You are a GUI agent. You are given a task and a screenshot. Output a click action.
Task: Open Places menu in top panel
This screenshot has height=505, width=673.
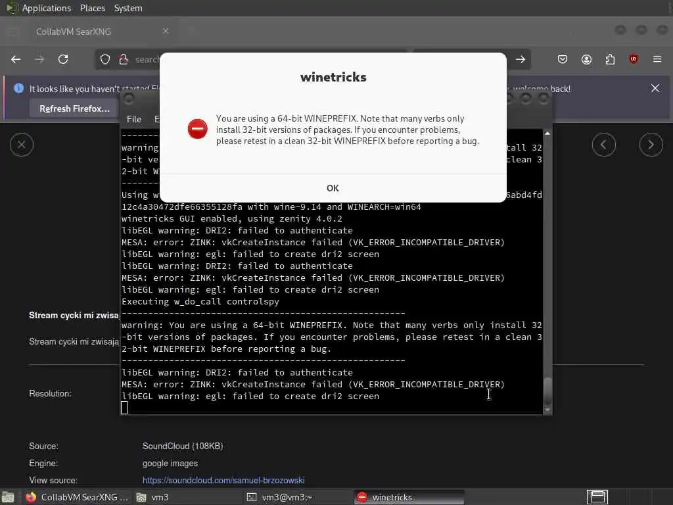(92, 8)
